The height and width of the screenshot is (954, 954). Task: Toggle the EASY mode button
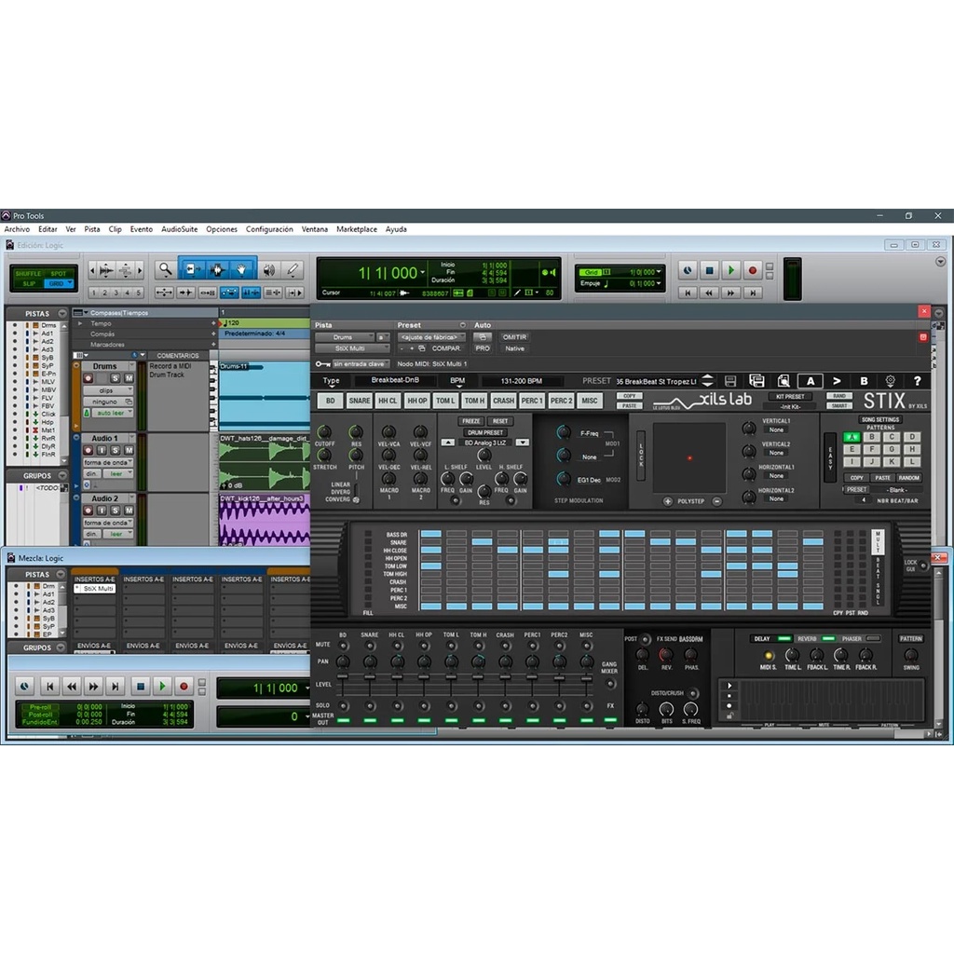point(830,457)
